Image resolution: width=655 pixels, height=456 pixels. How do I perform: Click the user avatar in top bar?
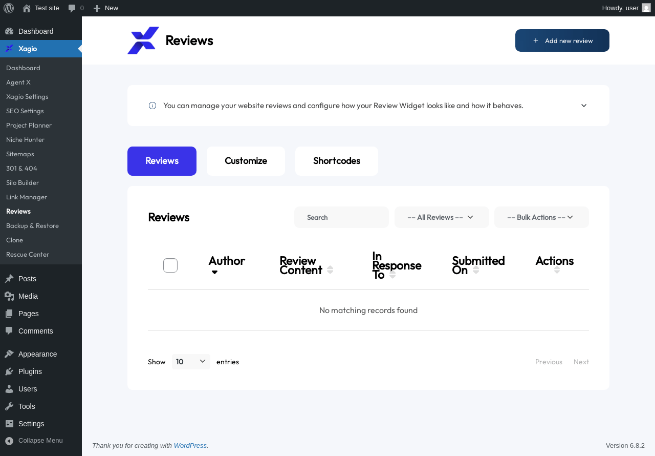646,8
